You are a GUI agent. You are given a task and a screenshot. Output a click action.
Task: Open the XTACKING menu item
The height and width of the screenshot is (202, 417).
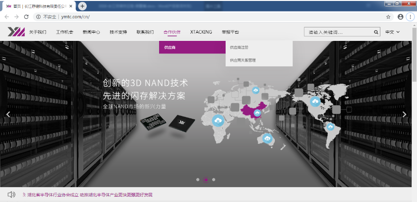pos(201,32)
